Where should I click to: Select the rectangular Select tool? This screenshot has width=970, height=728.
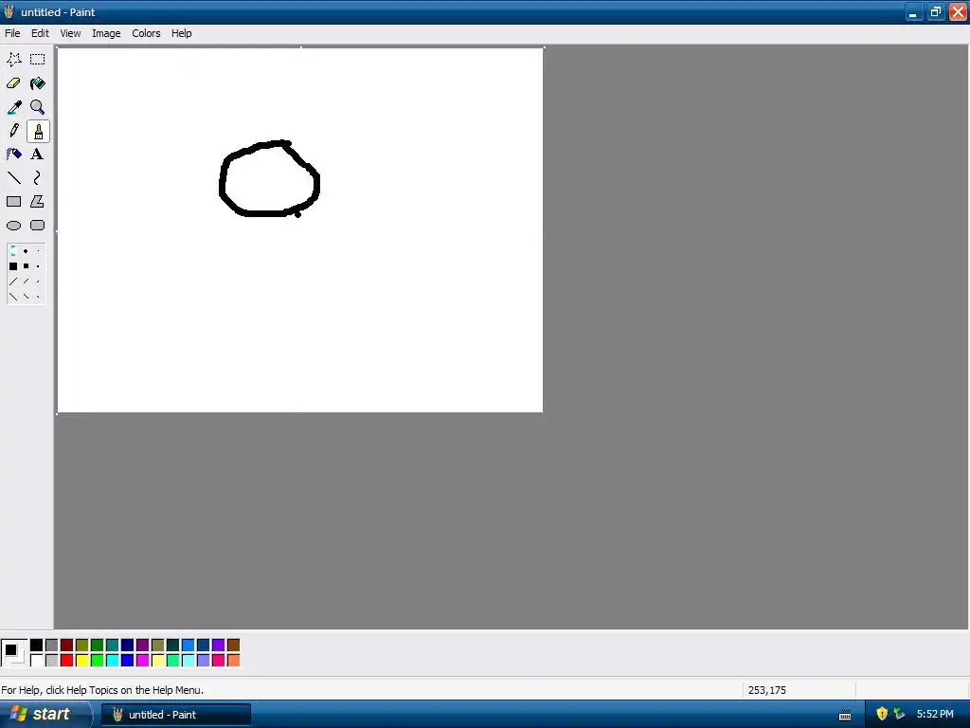tap(38, 60)
